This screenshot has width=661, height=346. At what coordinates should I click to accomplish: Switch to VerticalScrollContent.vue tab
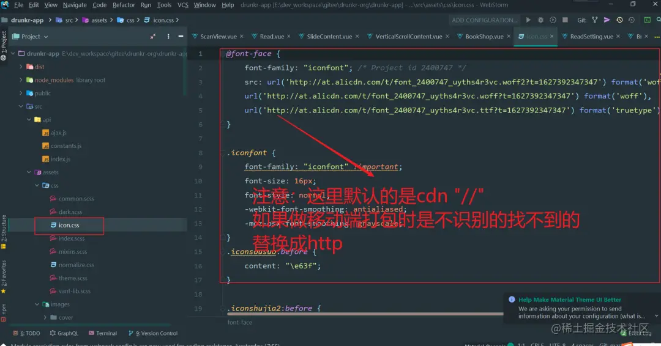(408, 37)
